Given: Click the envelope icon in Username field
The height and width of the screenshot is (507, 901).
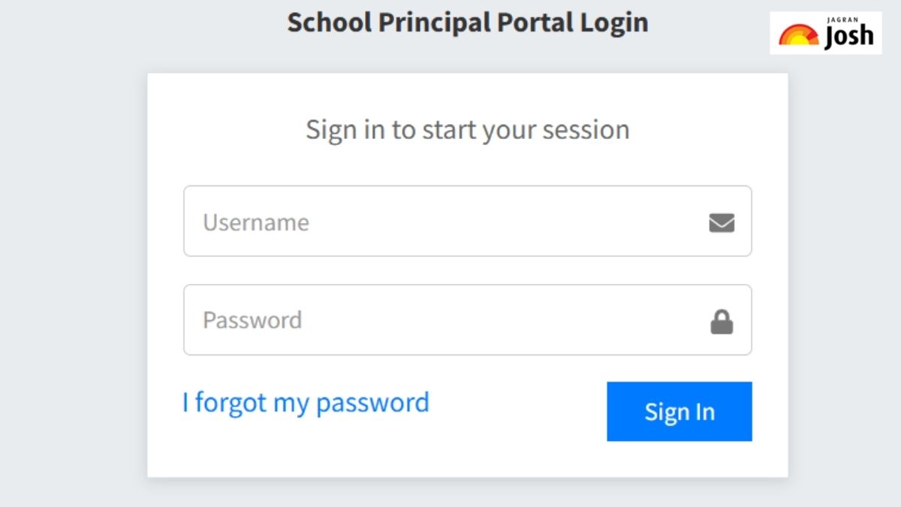Looking at the screenshot, I should (x=722, y=223).
